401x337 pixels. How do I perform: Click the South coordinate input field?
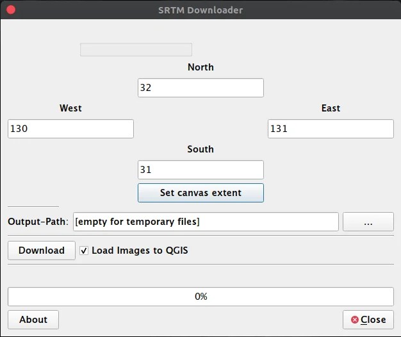[x=201, y=170]
